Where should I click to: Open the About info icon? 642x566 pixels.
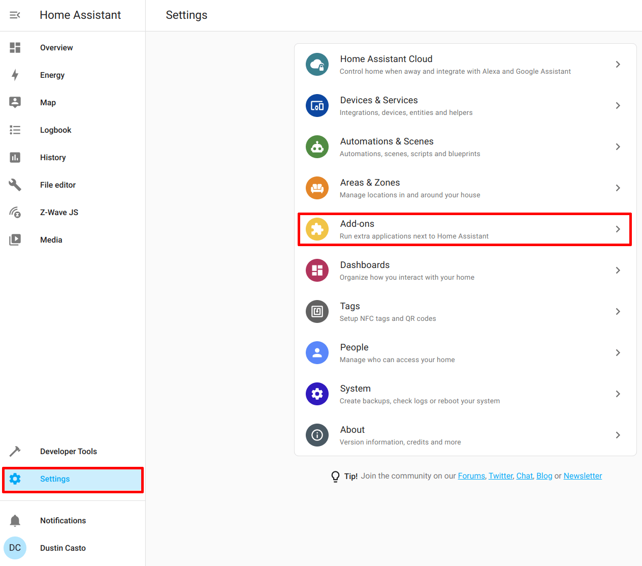[x=317, y=435]
